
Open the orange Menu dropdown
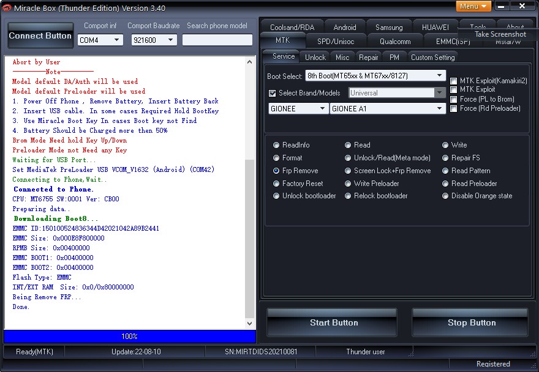(x=473, y=6)
